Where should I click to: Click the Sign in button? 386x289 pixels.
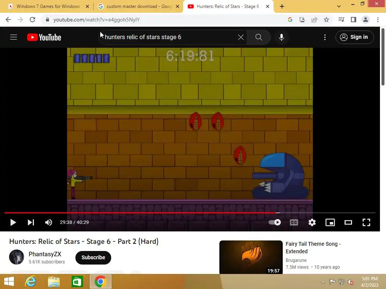click(354, 37)
